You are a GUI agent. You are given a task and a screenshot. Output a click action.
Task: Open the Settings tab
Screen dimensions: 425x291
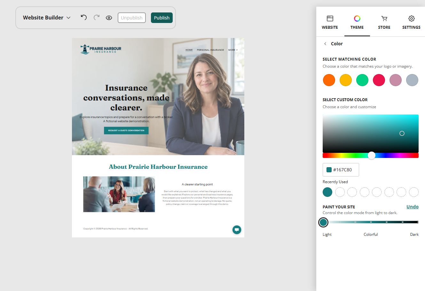411,22
